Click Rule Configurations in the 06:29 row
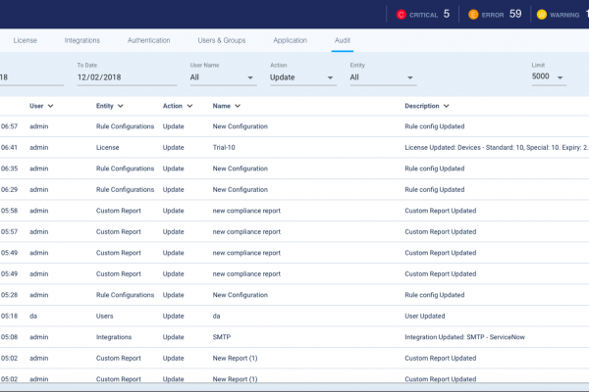589x392 pixels. pyautogui.click(x=125, y=189)
